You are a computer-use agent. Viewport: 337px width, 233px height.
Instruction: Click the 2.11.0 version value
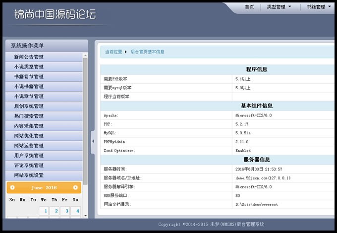pyautogui.click(x=242, y=142)
